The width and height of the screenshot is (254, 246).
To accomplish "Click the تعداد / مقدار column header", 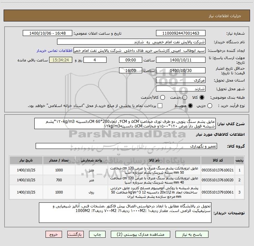I will 59,160.
